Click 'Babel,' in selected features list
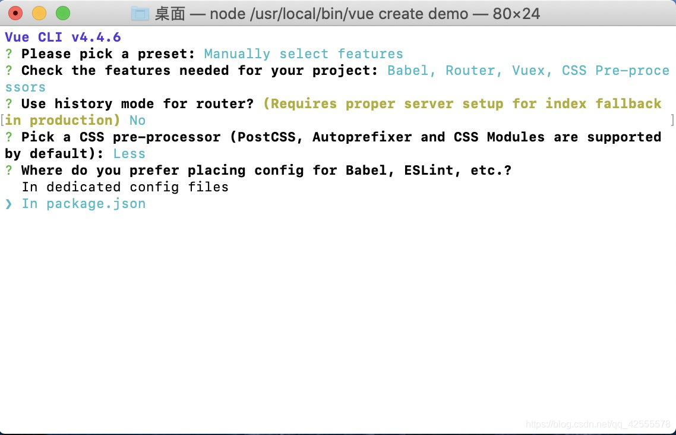This screenshot has width=676, height=435. (411, 70)
